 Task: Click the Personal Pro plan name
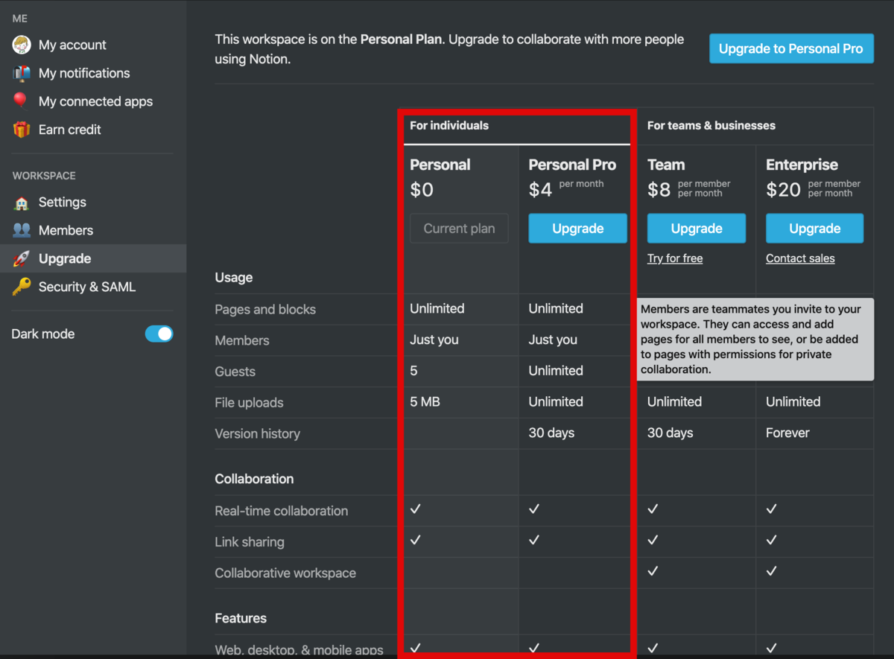pos(573,165)
